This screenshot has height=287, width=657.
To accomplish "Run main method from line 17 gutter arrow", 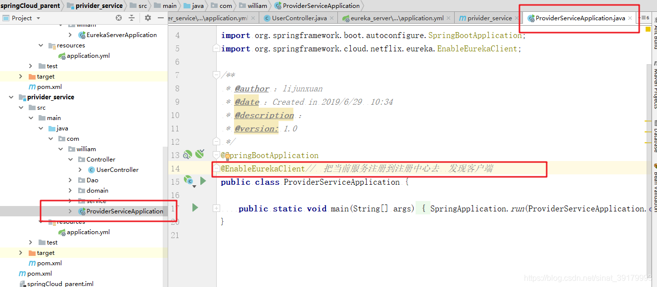I will (195, 208).
